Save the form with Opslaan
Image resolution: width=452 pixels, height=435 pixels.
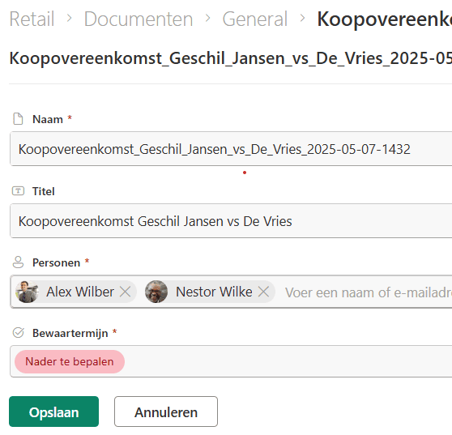54,412
